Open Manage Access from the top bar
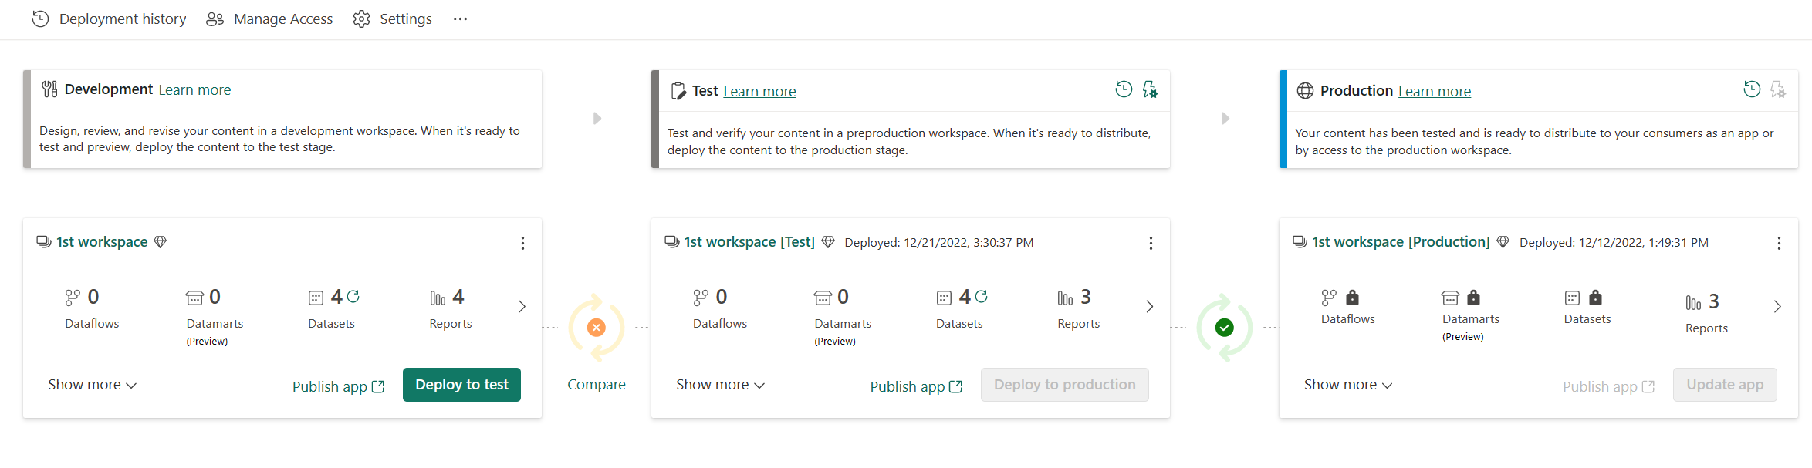1812x468 pixels. coord(269,19)
